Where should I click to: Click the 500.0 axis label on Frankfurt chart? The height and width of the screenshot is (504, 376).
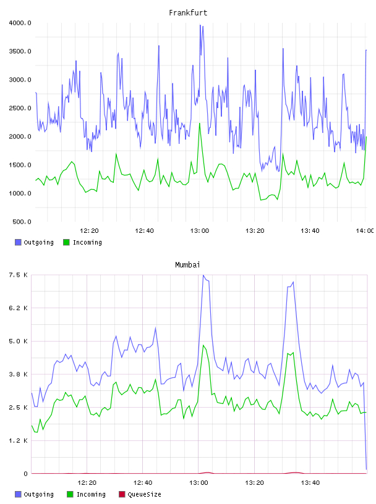pos(22,222)
